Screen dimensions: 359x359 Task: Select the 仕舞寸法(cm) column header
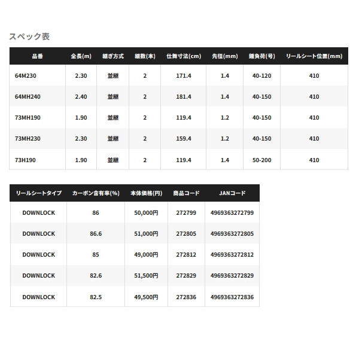(x=184, y=56)
